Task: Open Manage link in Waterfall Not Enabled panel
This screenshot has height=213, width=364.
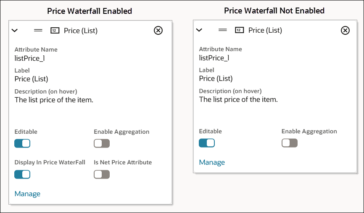Action: click(212, 162)
